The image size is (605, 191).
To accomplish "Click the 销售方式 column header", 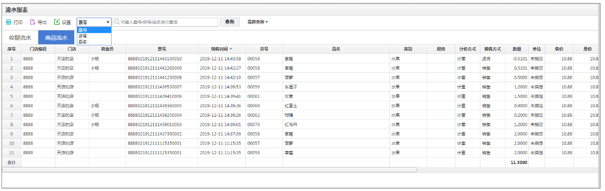I will click(492, 49).
